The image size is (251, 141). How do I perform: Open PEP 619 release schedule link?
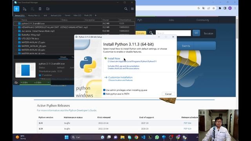[x=187, y=129]
